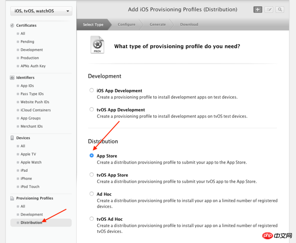The height and width of the screenshot is (243, 296).
Task: Open the iOS, tvOS, watchOS platform dropdown
Action: [41, 11]
